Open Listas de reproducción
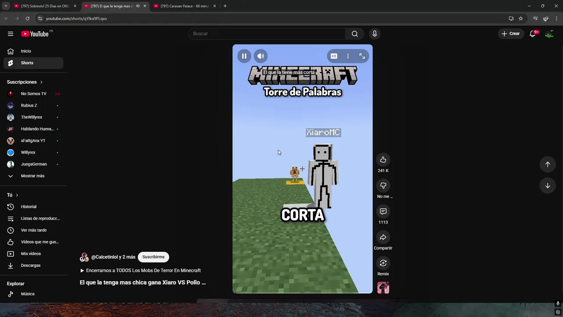The height and width of the screenshot is (317, 563). coord(33,218)
